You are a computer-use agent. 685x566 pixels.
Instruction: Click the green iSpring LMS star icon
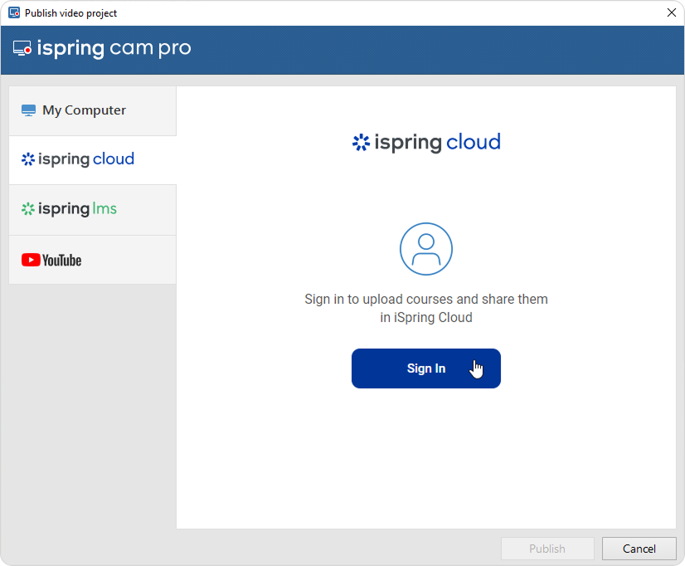point(28,209)
